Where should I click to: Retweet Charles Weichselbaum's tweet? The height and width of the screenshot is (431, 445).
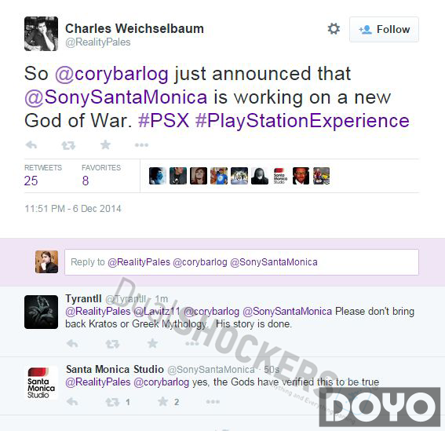(68, 145)
